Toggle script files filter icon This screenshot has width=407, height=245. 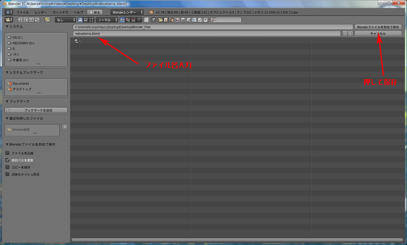189,20
